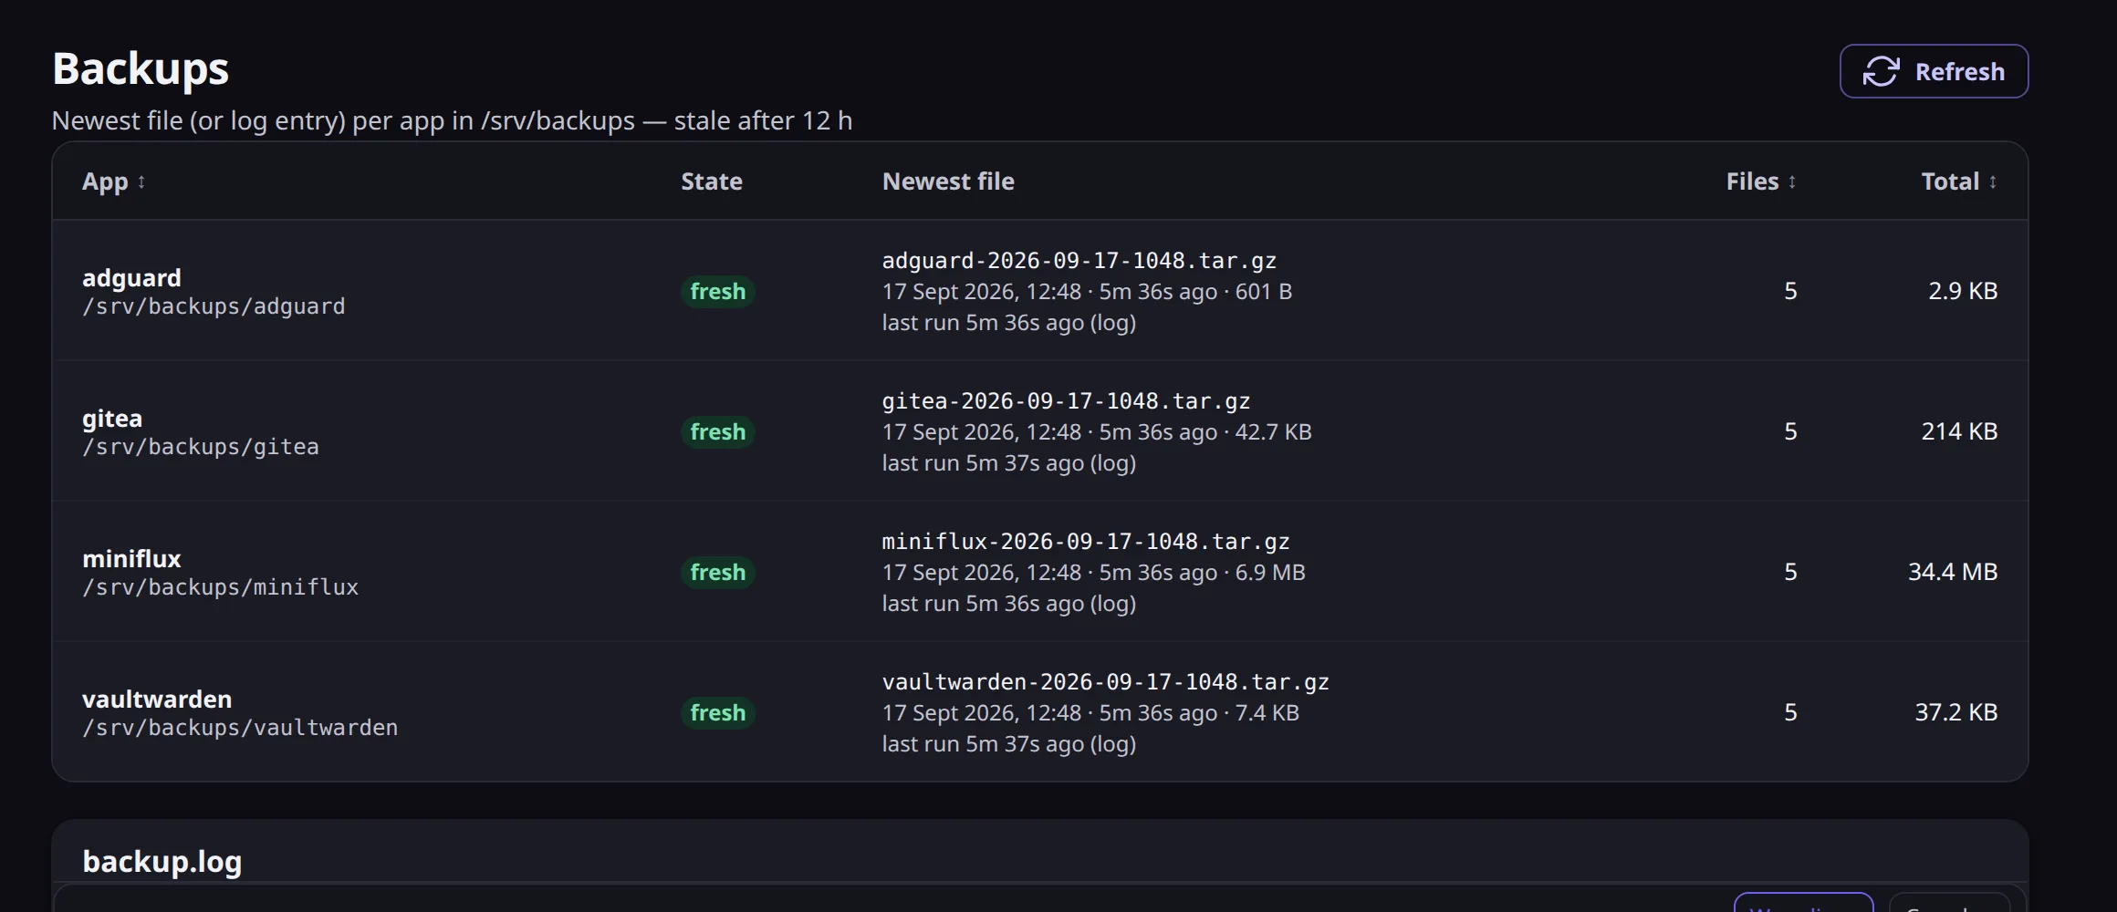2117x912 pixels.
Task: Click vaultwarden timestamp line with 7.4 KB
Action: tap(1090, 713)
